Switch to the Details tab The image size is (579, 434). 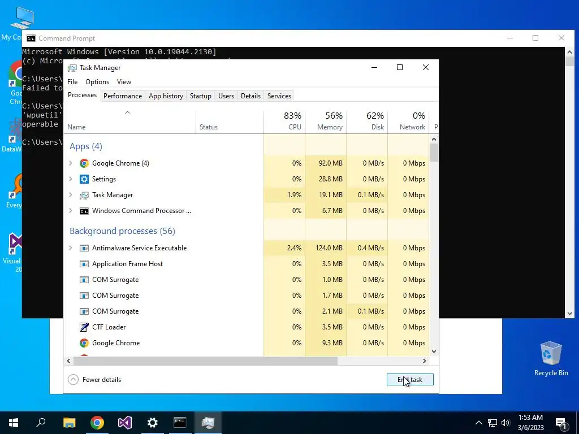(250, 96)
